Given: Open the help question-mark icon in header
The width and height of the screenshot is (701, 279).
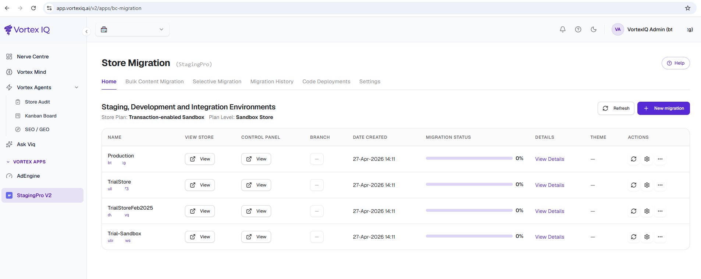Looking at the screenshot, I should (578, 29).
